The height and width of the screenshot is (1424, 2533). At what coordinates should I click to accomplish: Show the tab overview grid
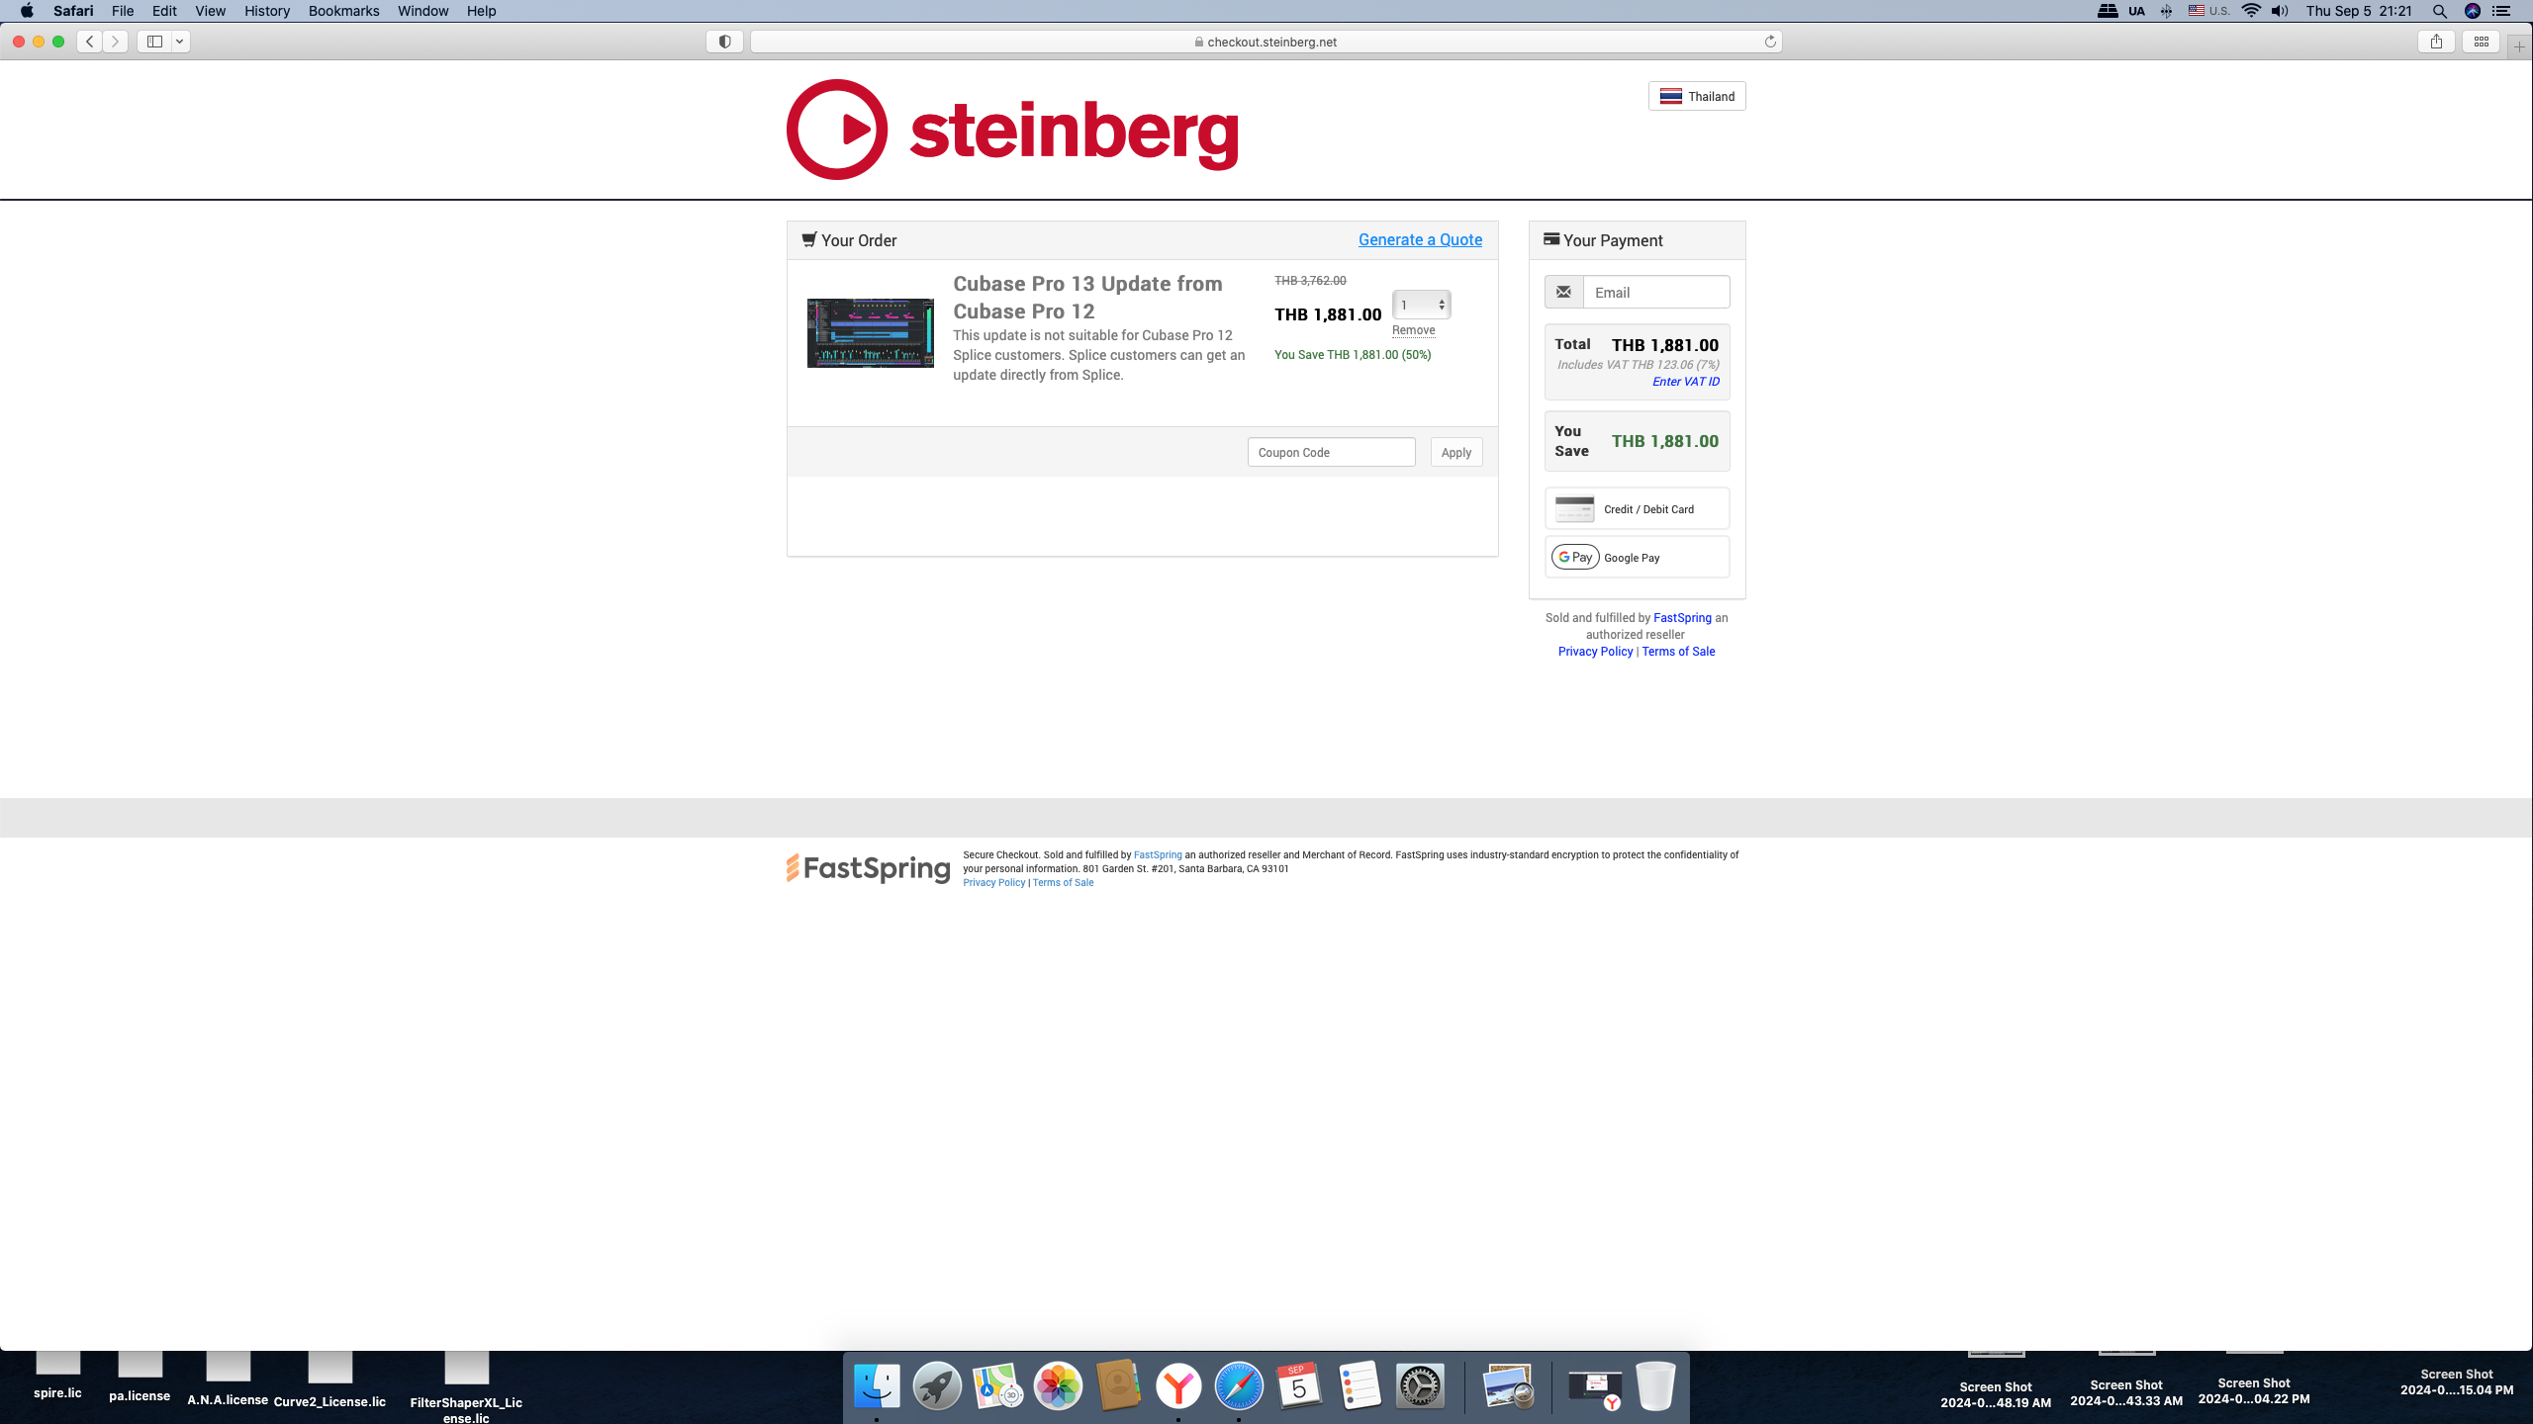(x=2482, y=42)
